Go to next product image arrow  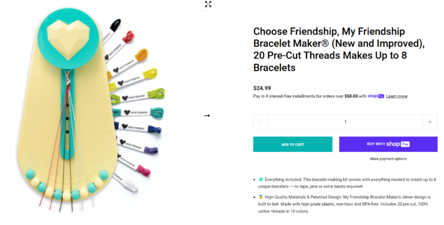click(207, 116)
